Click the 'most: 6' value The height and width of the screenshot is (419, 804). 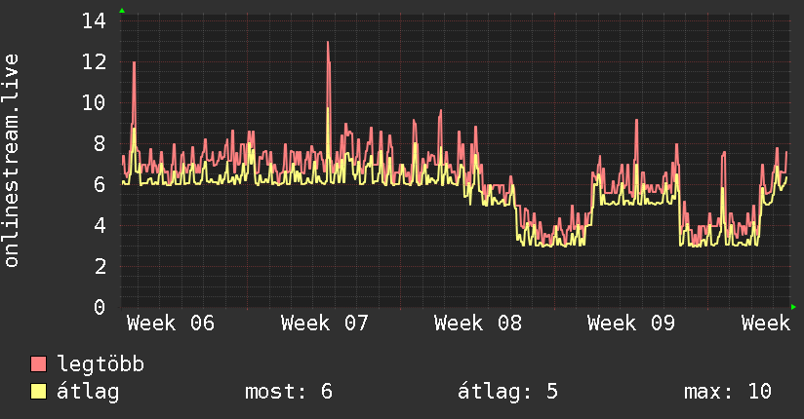click(289, 392)
